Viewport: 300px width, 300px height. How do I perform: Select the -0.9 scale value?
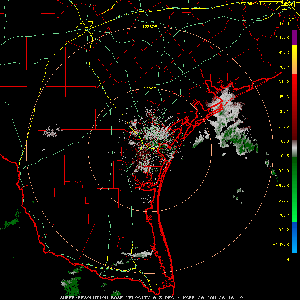point(284,141)
